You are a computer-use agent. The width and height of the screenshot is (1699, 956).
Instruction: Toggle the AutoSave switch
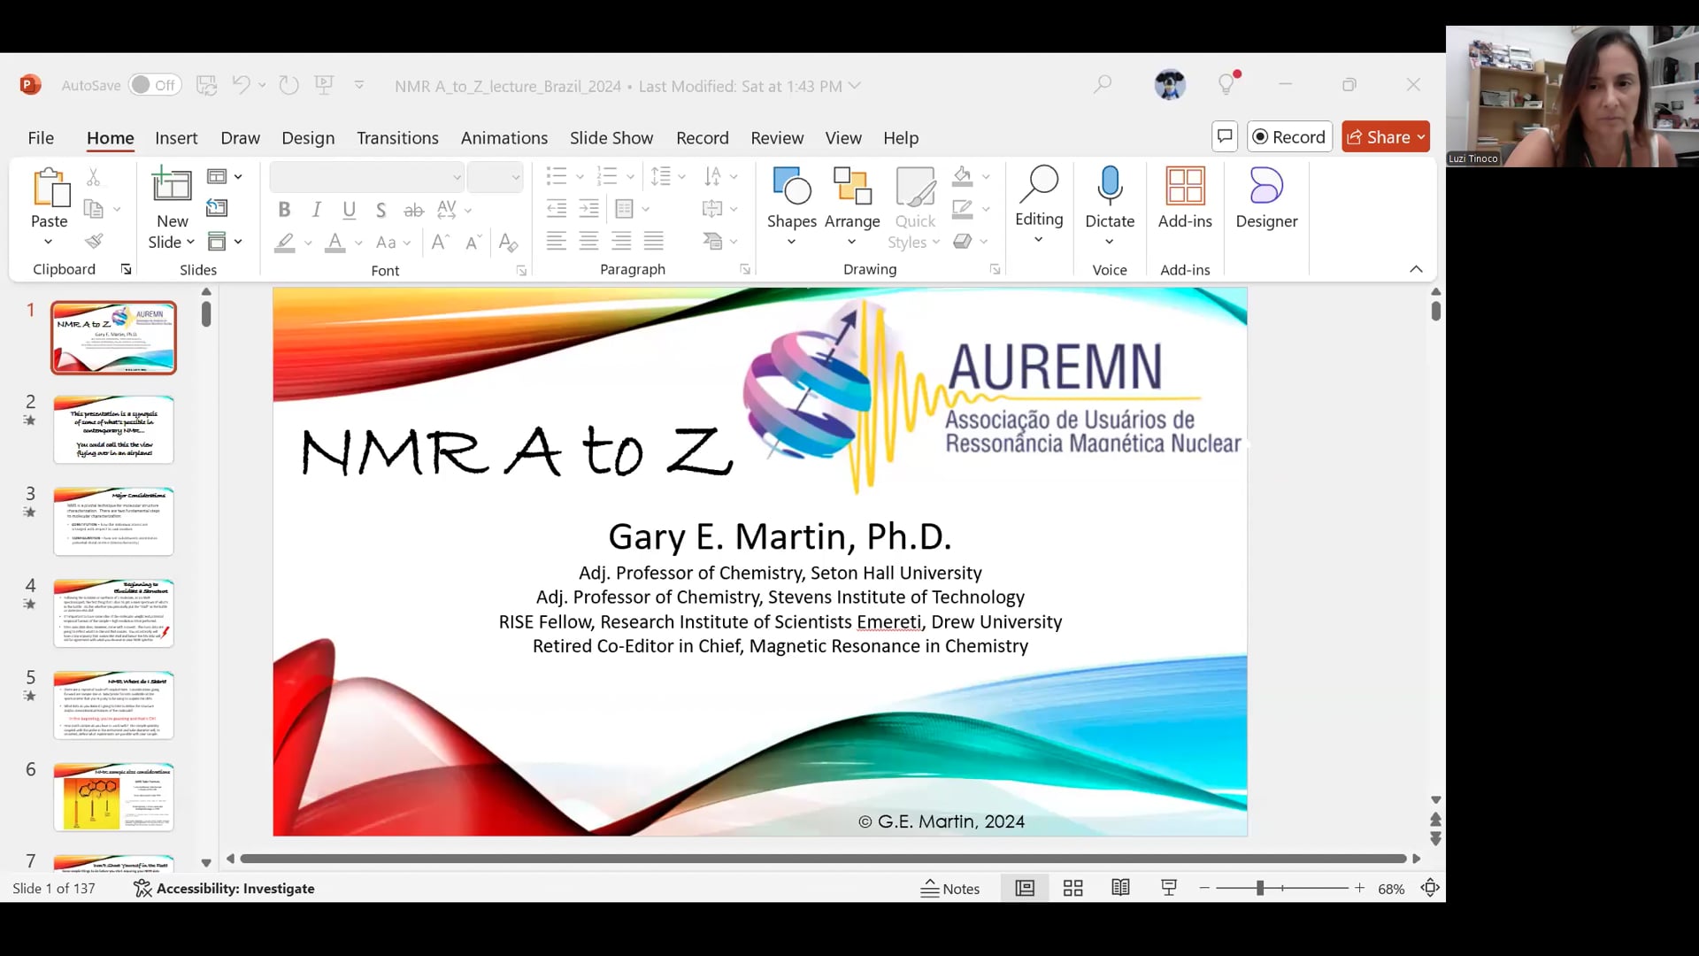tap(155, 85)
